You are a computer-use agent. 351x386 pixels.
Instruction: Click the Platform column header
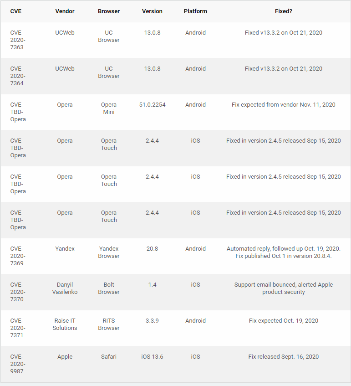click(195, 11)
